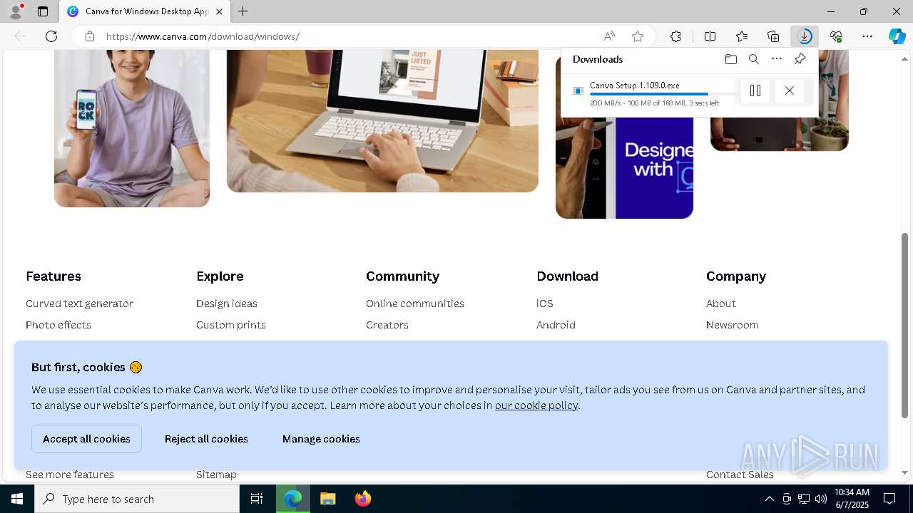Screen dimensions: 913x513
Task: Click the taskbar search box
Action: pyautogui.click(x=137, y=499)
